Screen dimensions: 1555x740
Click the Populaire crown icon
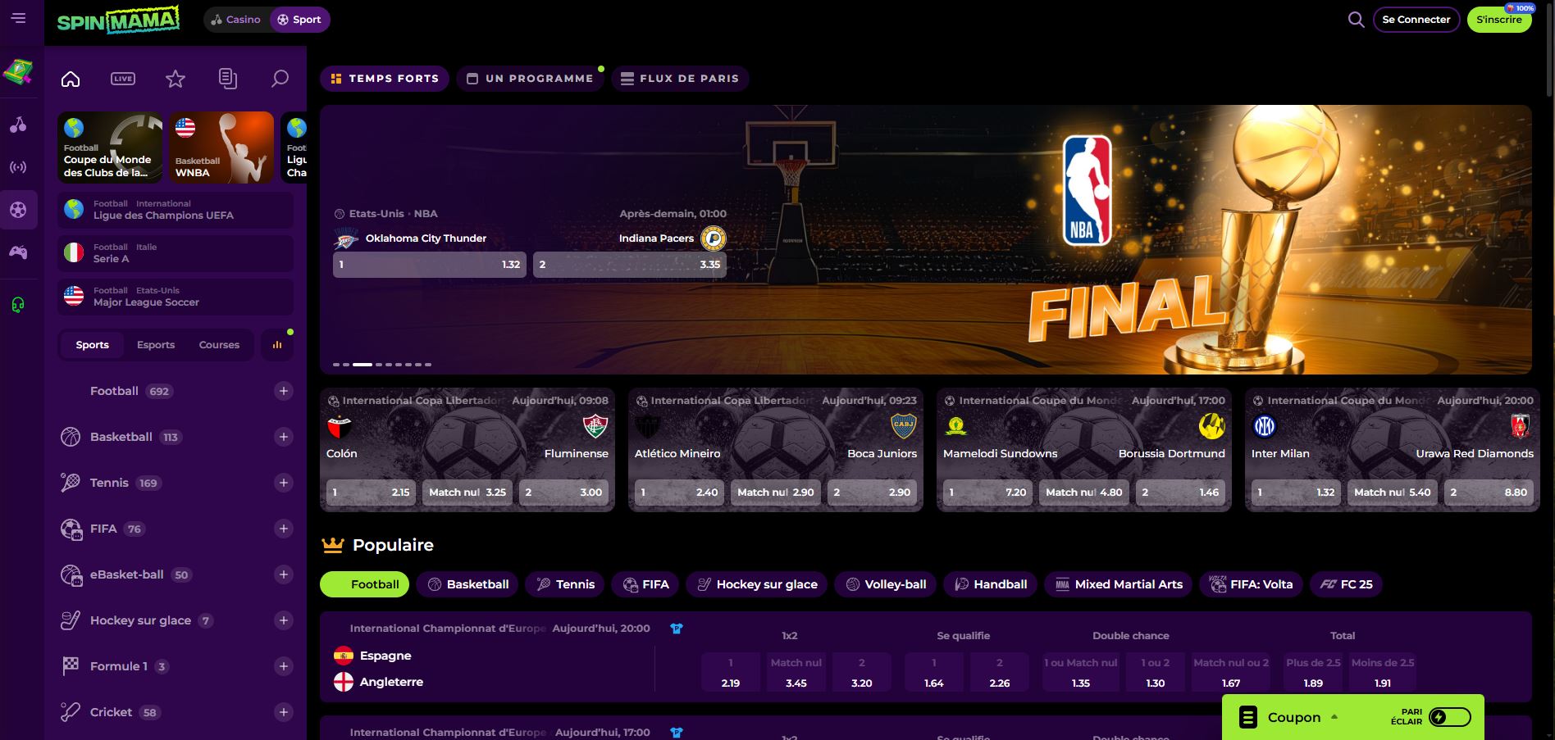tap(332, 545)
